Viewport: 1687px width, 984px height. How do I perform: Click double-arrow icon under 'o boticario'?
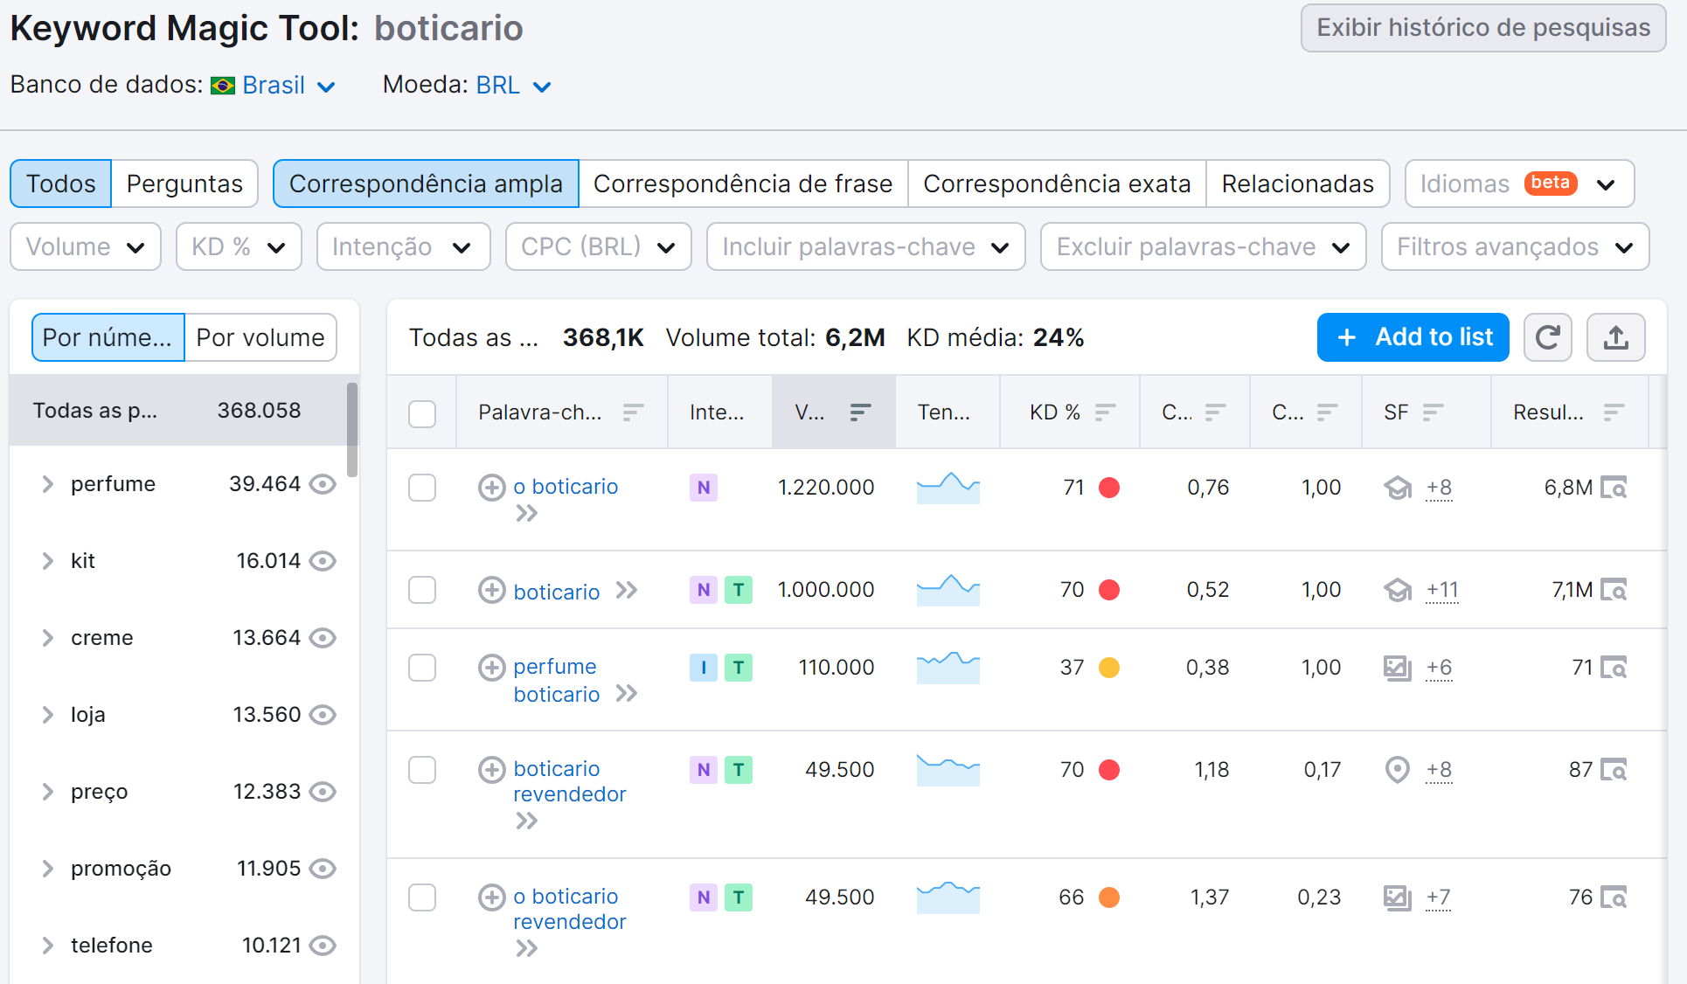click(x=526, y=514)
